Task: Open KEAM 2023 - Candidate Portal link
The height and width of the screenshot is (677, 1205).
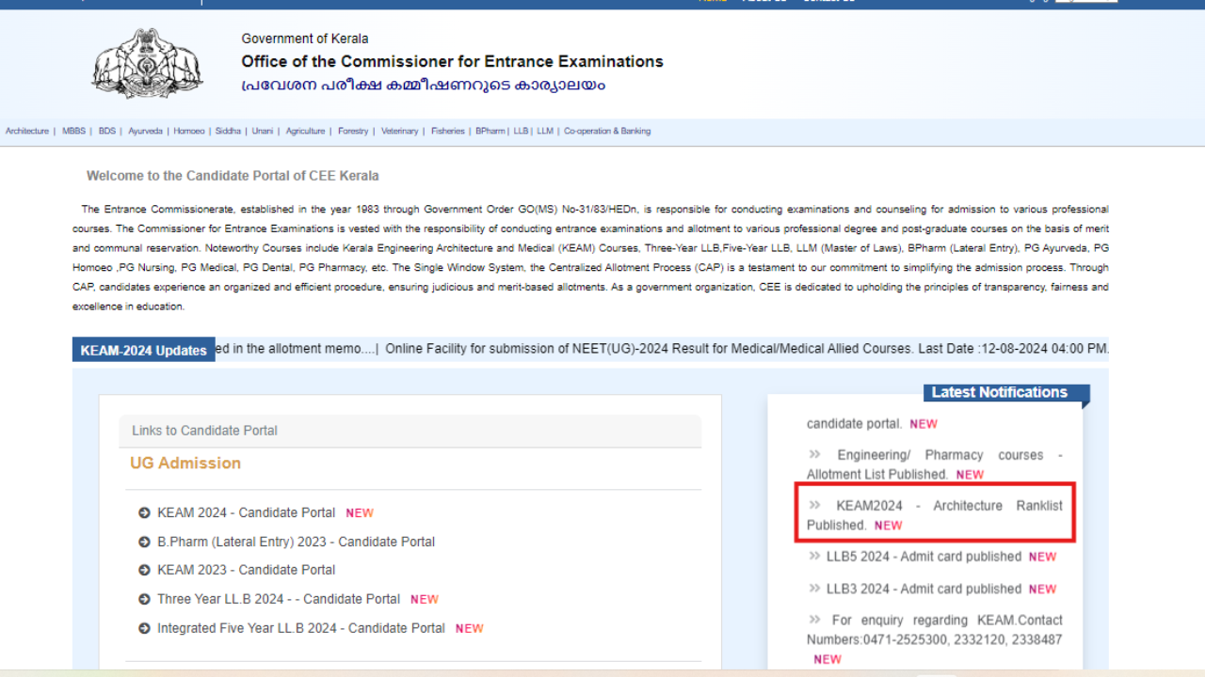Action: click(x=246, y=570)
